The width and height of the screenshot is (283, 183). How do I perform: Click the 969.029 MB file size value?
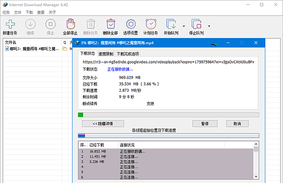(x=130, y=78)
